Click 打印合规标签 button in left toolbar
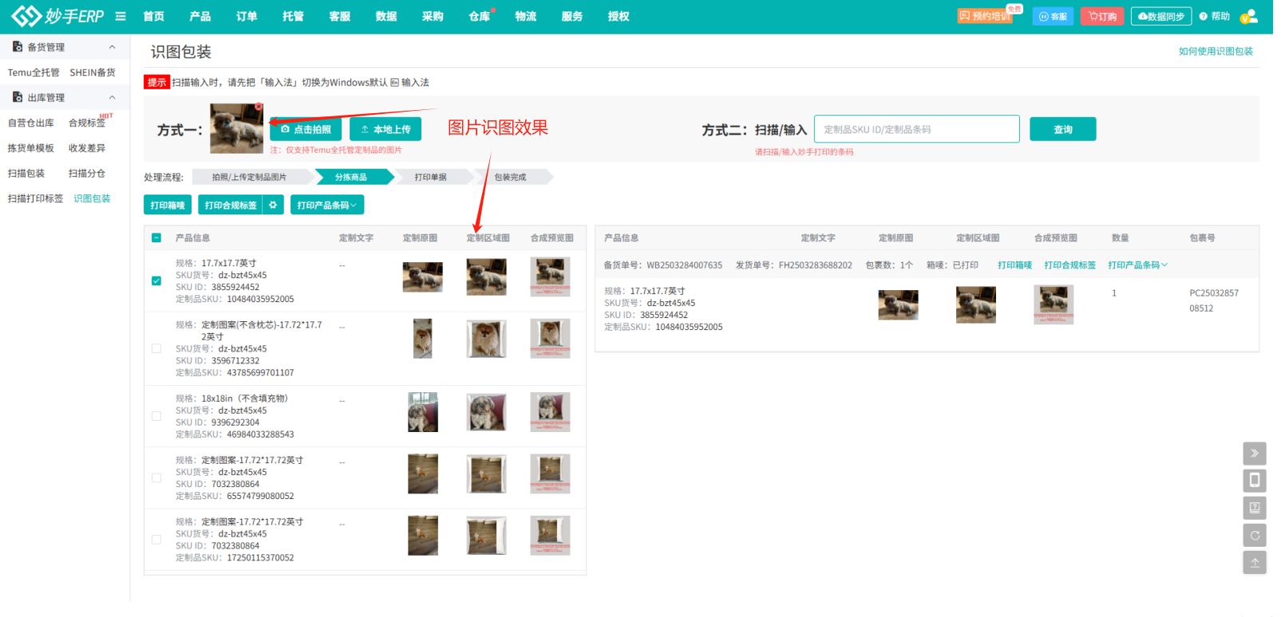Screen dimensions: 1281x617 [x=231, y=205]
